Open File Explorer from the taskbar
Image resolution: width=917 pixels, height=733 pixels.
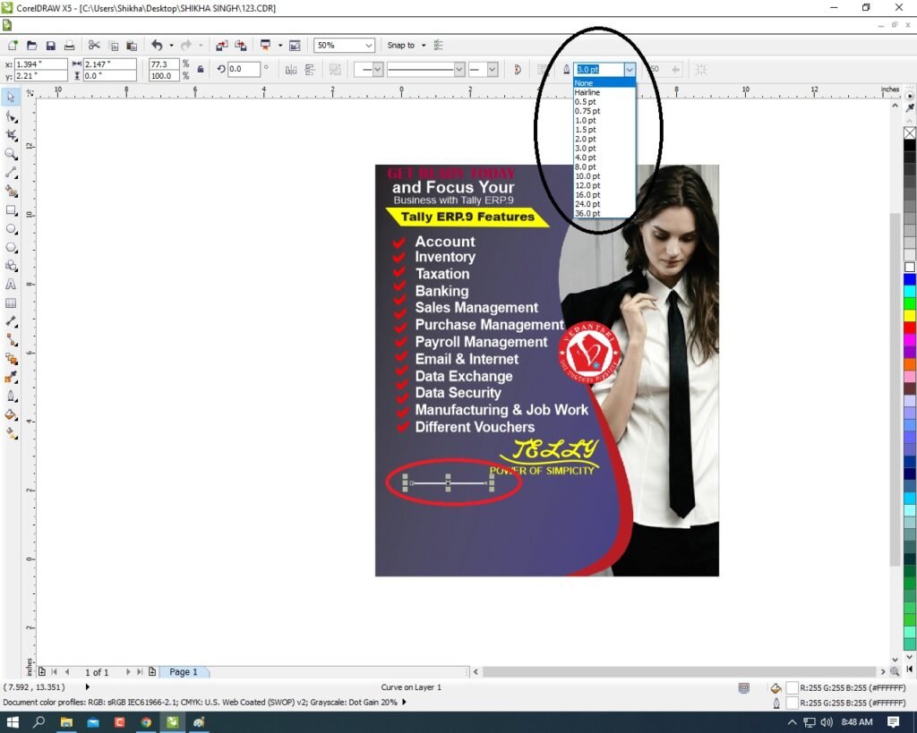coord(66,722)
